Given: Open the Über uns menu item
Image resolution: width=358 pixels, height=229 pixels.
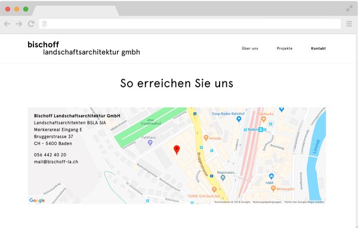Looking at the screenshot, I should point(250,48).
